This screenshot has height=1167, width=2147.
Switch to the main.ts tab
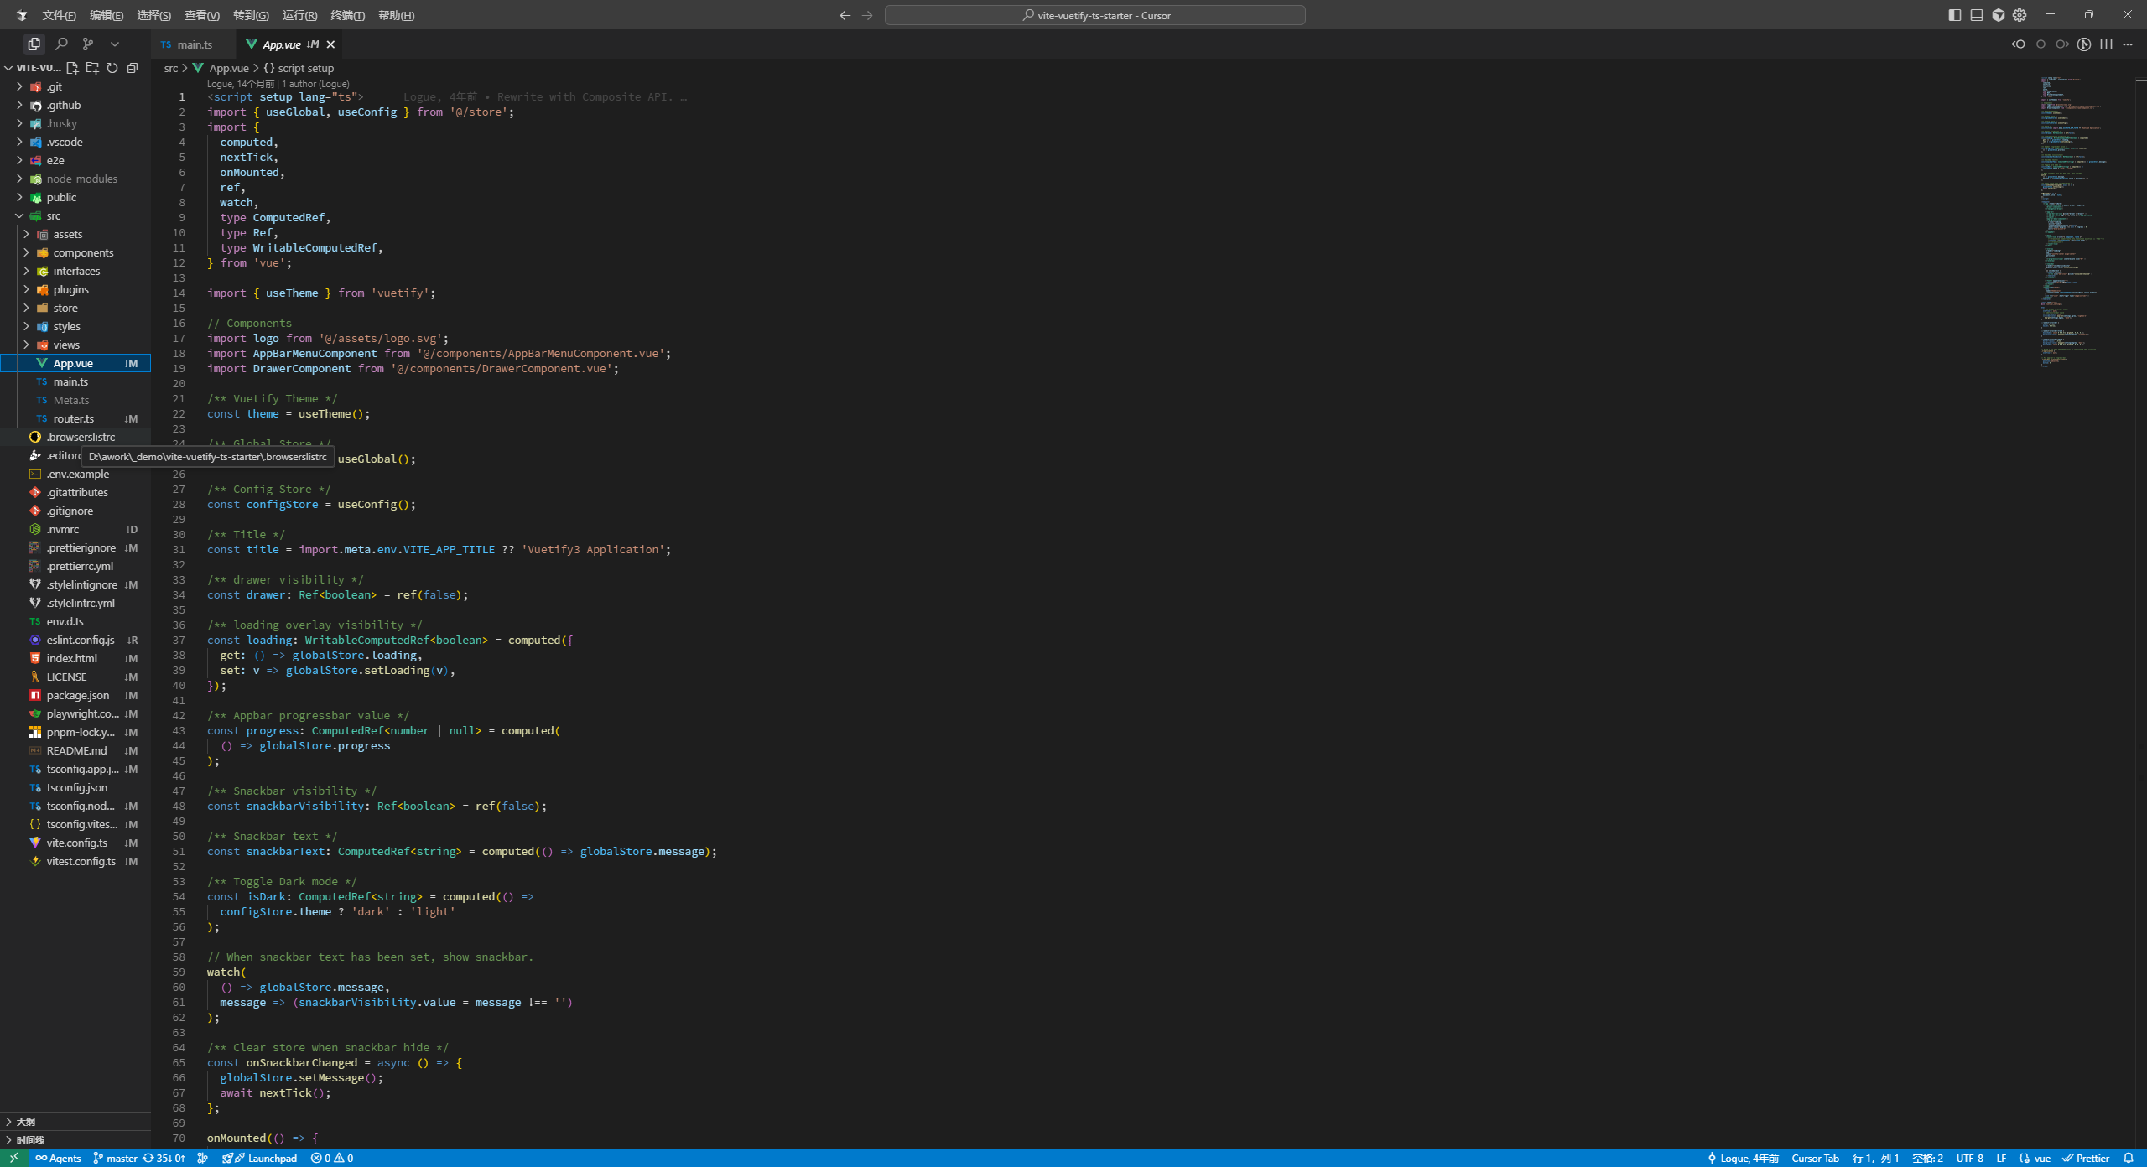click(x=195, y=44)
